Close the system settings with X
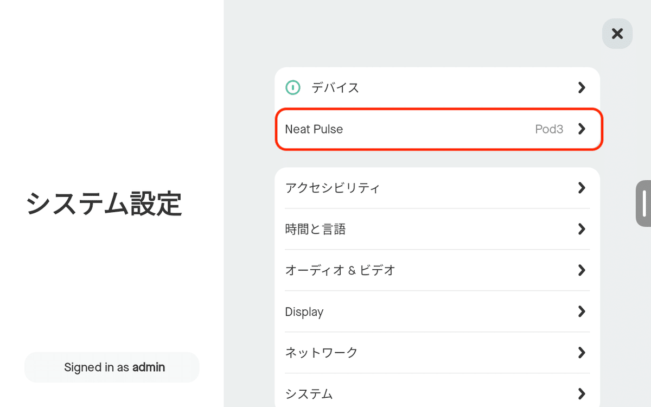 tap(617, 34)
